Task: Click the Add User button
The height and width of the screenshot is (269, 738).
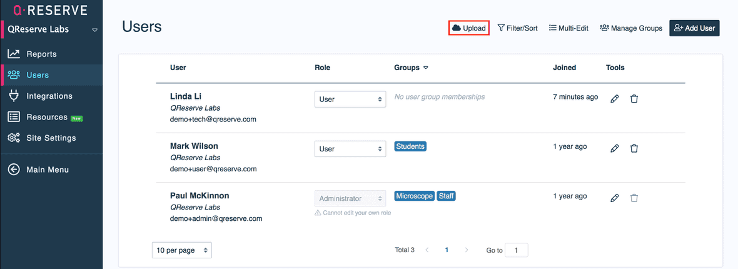Action: (x=694, y=28)
